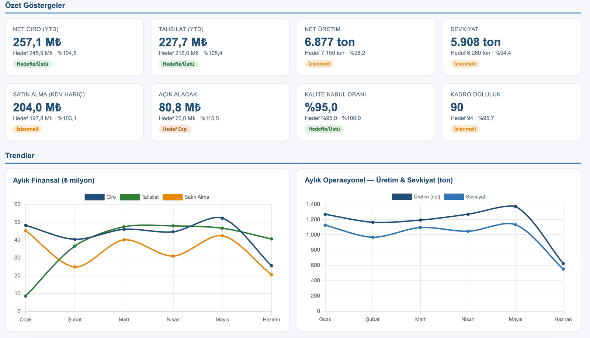590x338 pixels.
Task: Select the %95,0 quality value
Action: 321,107
